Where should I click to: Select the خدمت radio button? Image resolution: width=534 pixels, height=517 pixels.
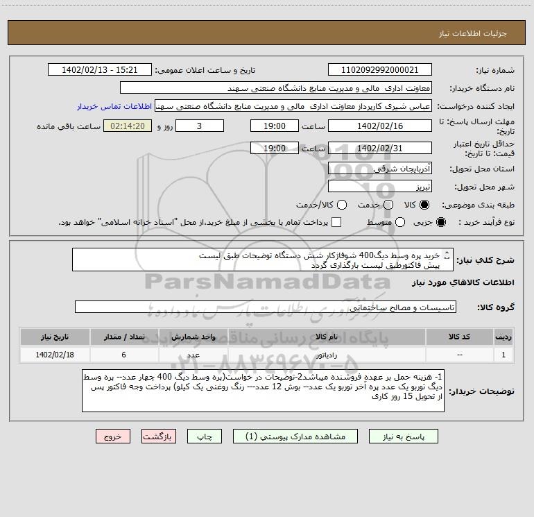(388, 205)
